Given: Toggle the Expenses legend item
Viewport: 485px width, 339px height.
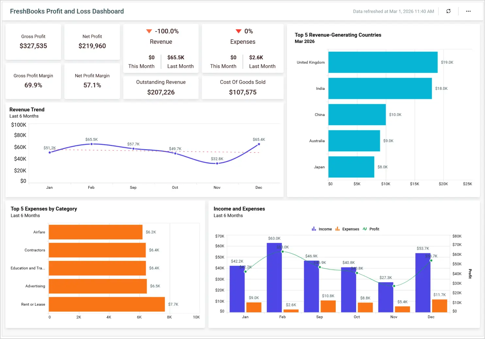Looking at the screenshot, I should click(347, 229).
